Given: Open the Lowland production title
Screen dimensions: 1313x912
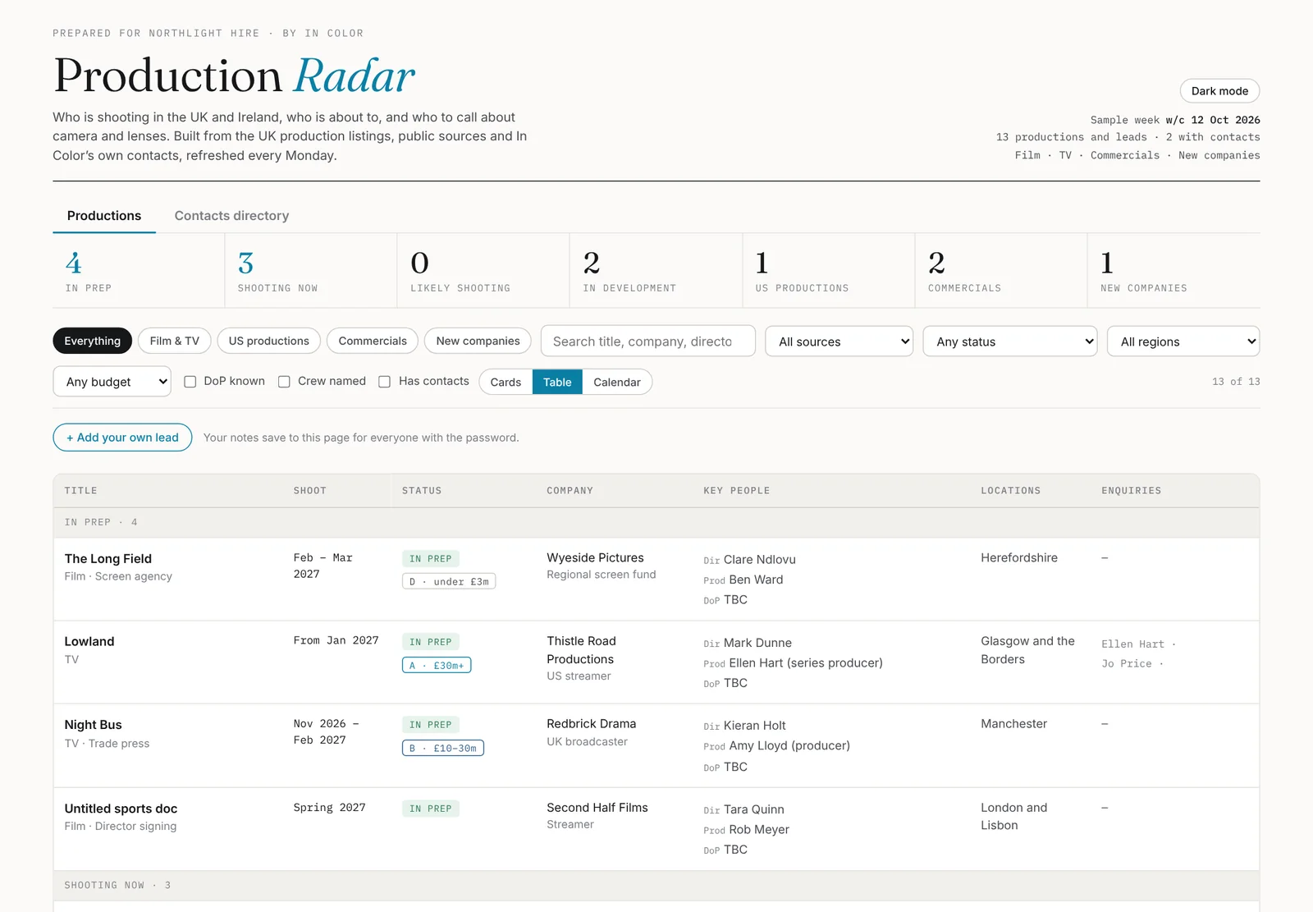Looking at the screenshot, I should (89, 642).
